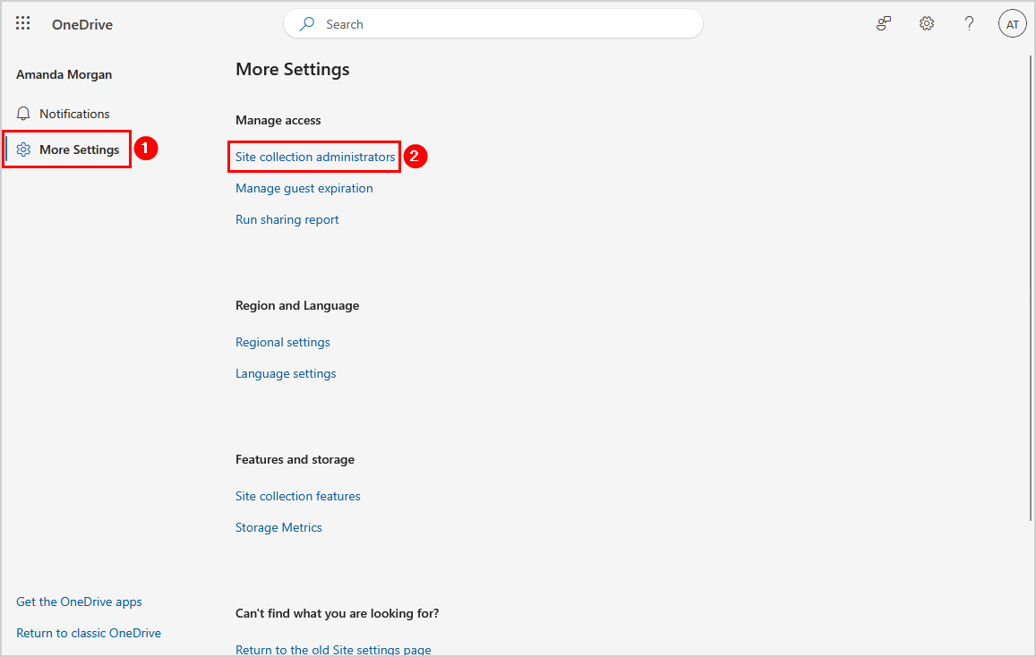
Task: Click inside the Search box
Action: tap(501, 24)
